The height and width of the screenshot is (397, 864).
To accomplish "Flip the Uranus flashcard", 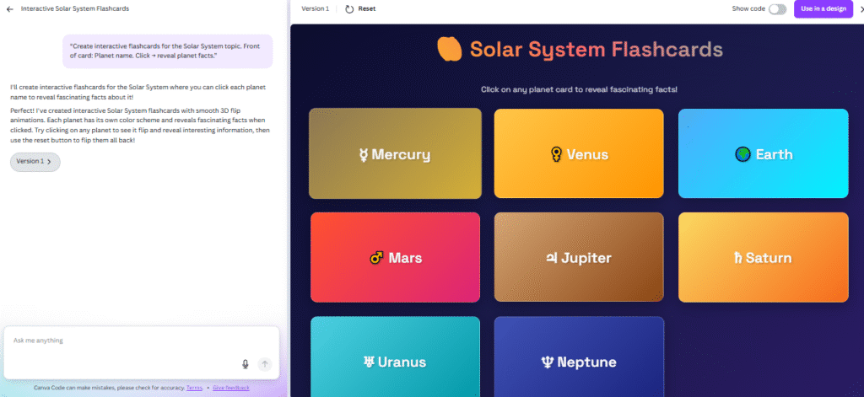I will click(x=395, y=357).
